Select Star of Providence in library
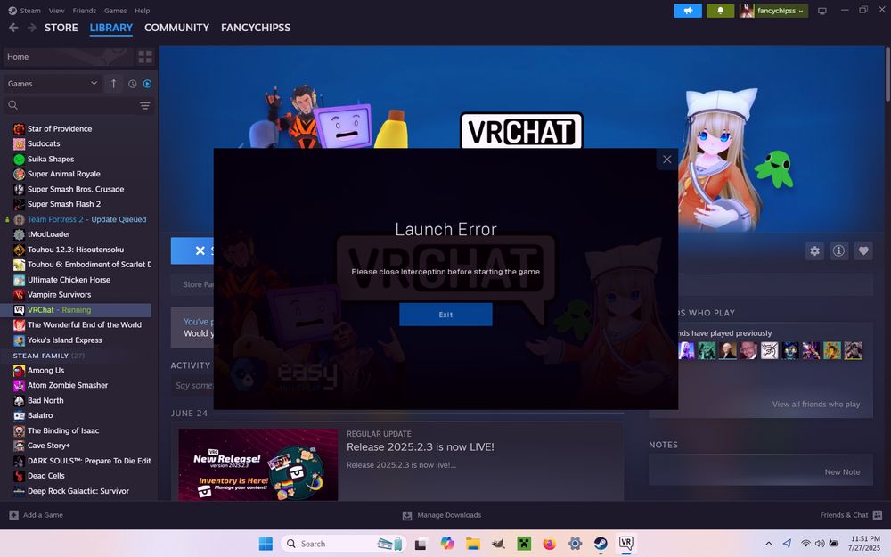Viewport: 891px width, 557px height. 60,128
